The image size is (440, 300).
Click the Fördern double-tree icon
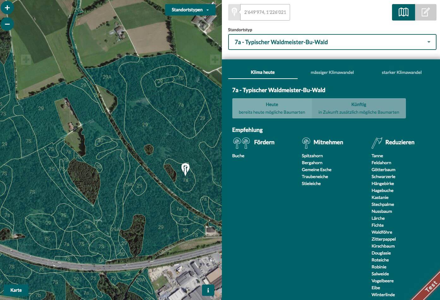pyautogui.click(x=241, y=143)
